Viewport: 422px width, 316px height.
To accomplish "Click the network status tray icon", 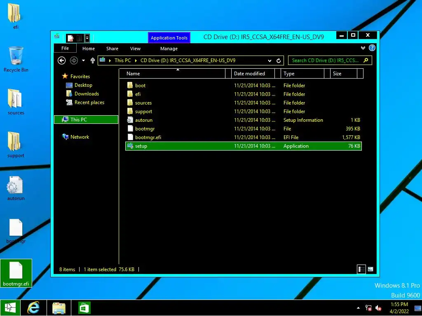I will 368,308.
